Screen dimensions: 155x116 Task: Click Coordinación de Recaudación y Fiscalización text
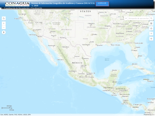click(x=23, y=8)
